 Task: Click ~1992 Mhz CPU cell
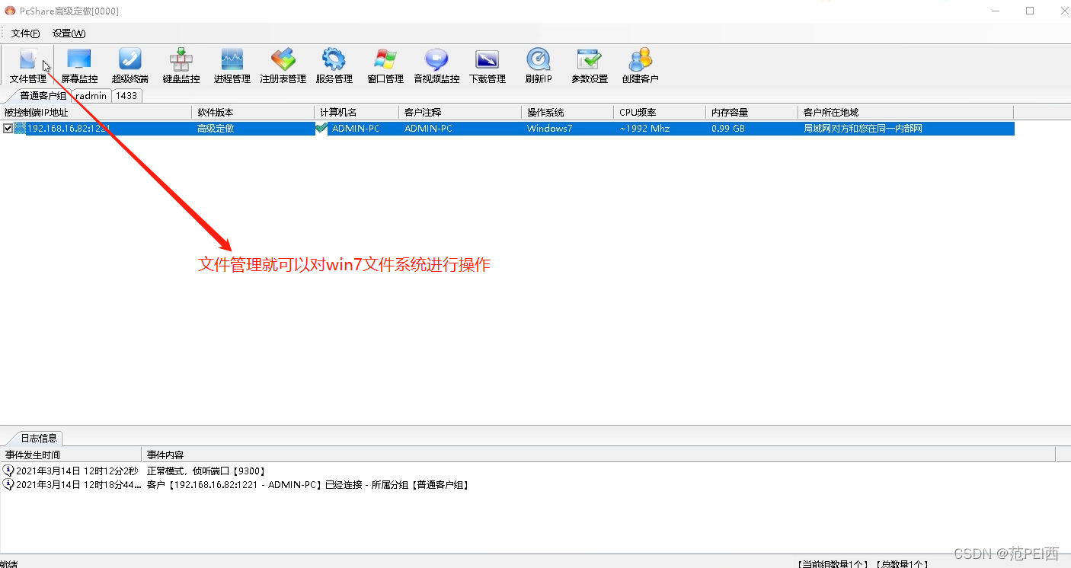[x=644, y=129]
